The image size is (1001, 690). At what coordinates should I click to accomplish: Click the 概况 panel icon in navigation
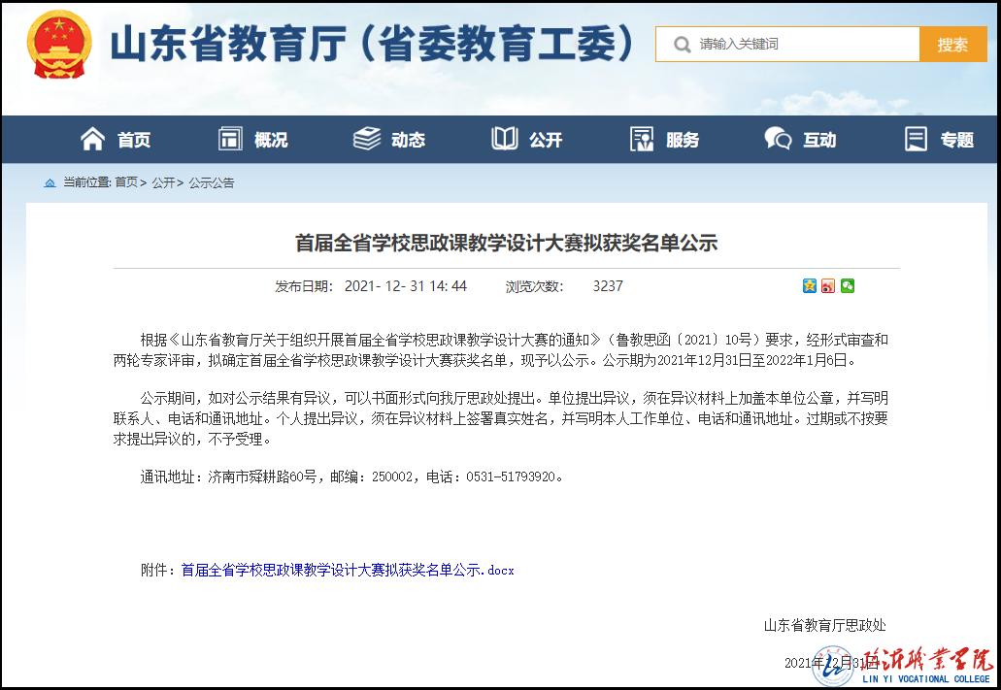230,140
